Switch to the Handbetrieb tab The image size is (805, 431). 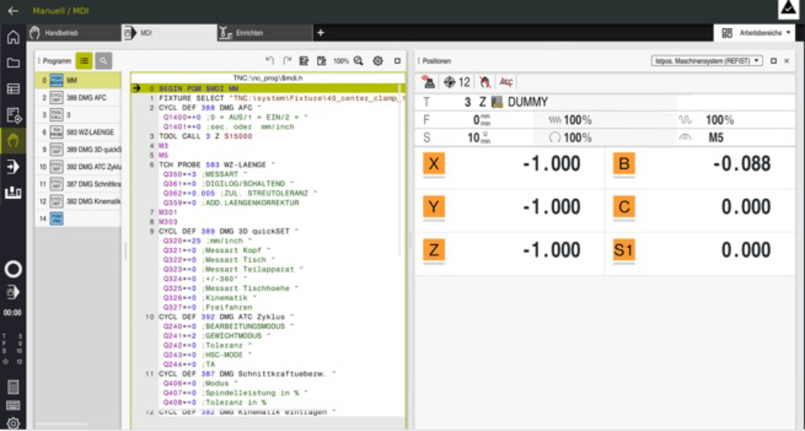click(61, 33)
